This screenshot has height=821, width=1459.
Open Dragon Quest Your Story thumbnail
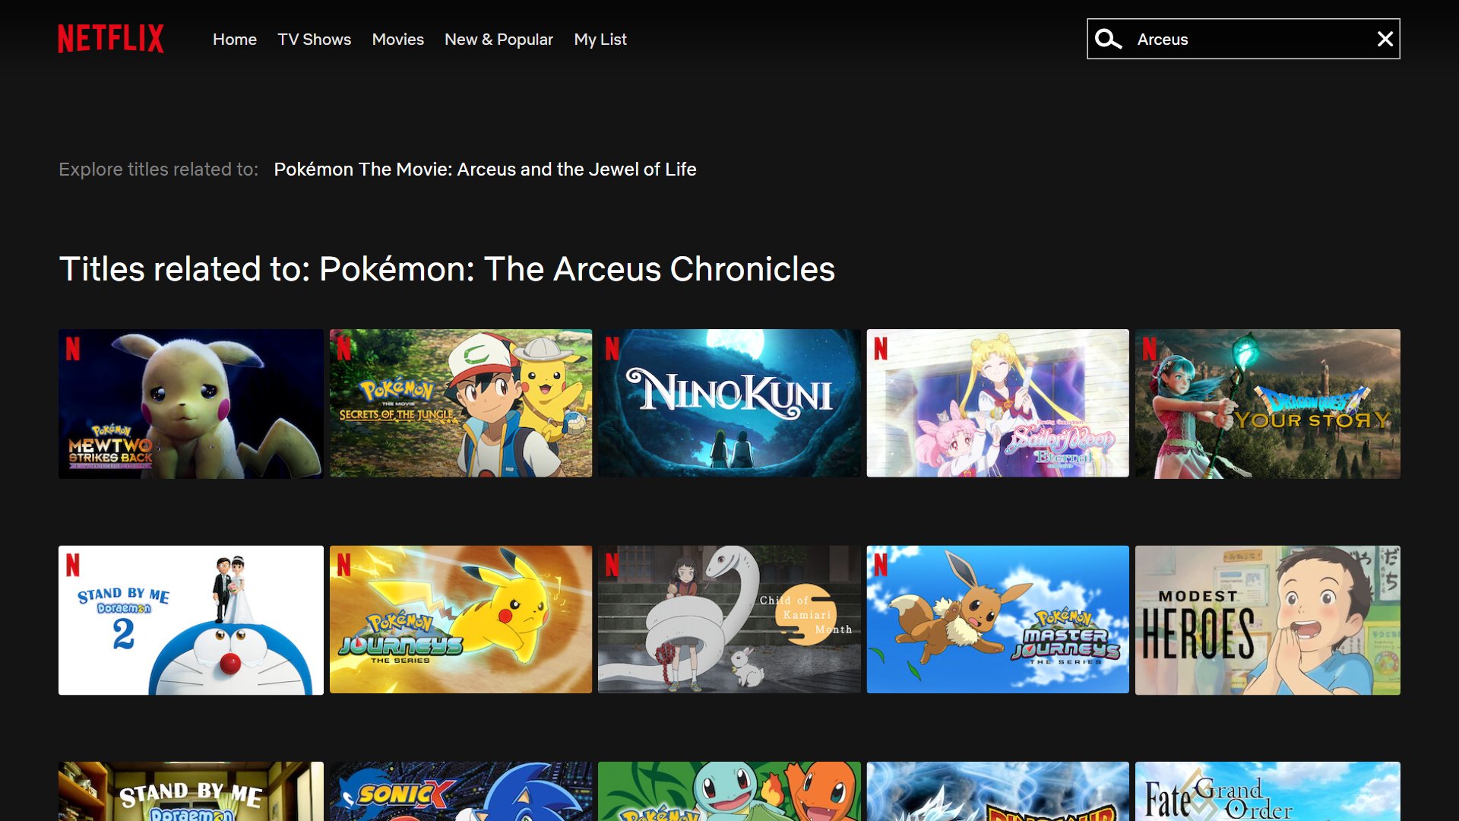[x=1267, y=404]
